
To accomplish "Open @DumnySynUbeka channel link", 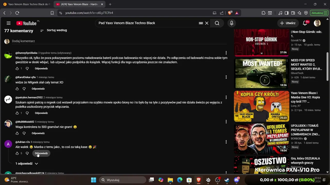I will 26,53.
